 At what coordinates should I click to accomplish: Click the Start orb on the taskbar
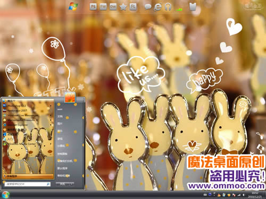pyautogui.click(x=5, y=195)
